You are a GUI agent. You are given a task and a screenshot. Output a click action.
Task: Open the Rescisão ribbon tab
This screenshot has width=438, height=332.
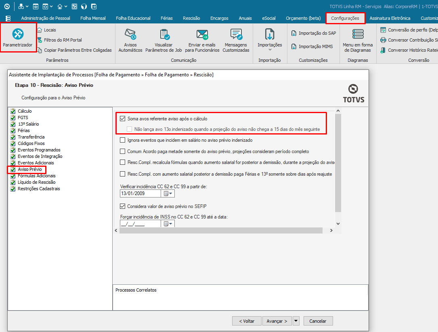191,18
